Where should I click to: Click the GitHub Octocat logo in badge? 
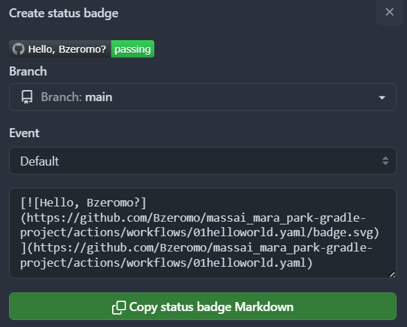pos(19,49)
